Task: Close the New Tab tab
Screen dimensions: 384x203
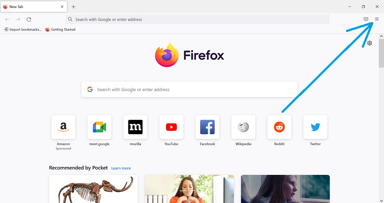Action: coord(62,6)
